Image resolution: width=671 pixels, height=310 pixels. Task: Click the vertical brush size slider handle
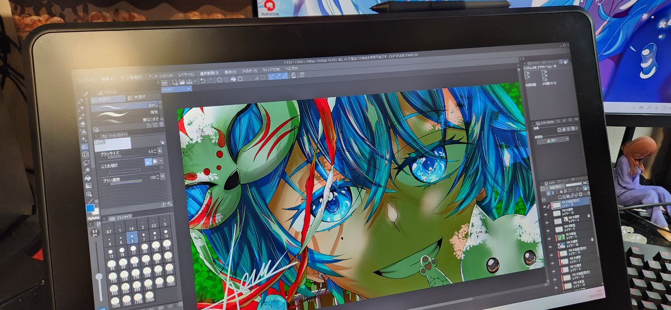(99, 276)
